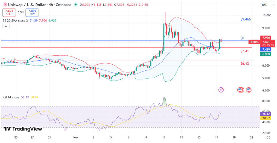Viewport: 277px width, 143px height.
Task: Click the $6.42 red support line label
Action: pyautogui.click(x=244, y=64)
